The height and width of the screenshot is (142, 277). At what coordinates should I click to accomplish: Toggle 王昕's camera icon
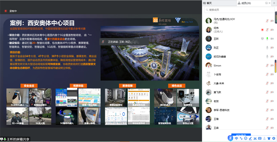(x=272, y=39)
